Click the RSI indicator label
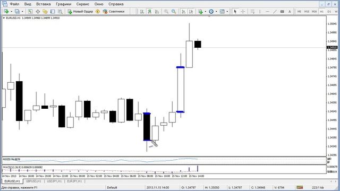 pyautogui.click(x=12, y=159)
